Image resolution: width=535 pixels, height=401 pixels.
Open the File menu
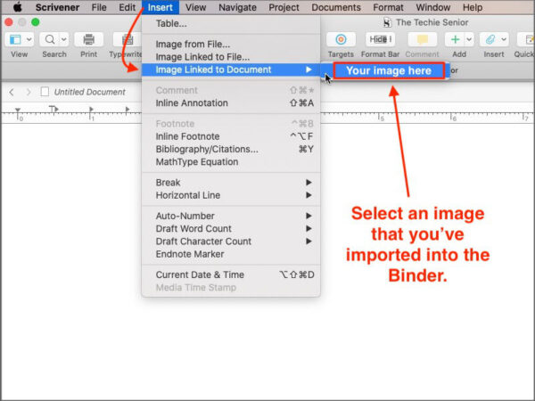coord(99,7)
